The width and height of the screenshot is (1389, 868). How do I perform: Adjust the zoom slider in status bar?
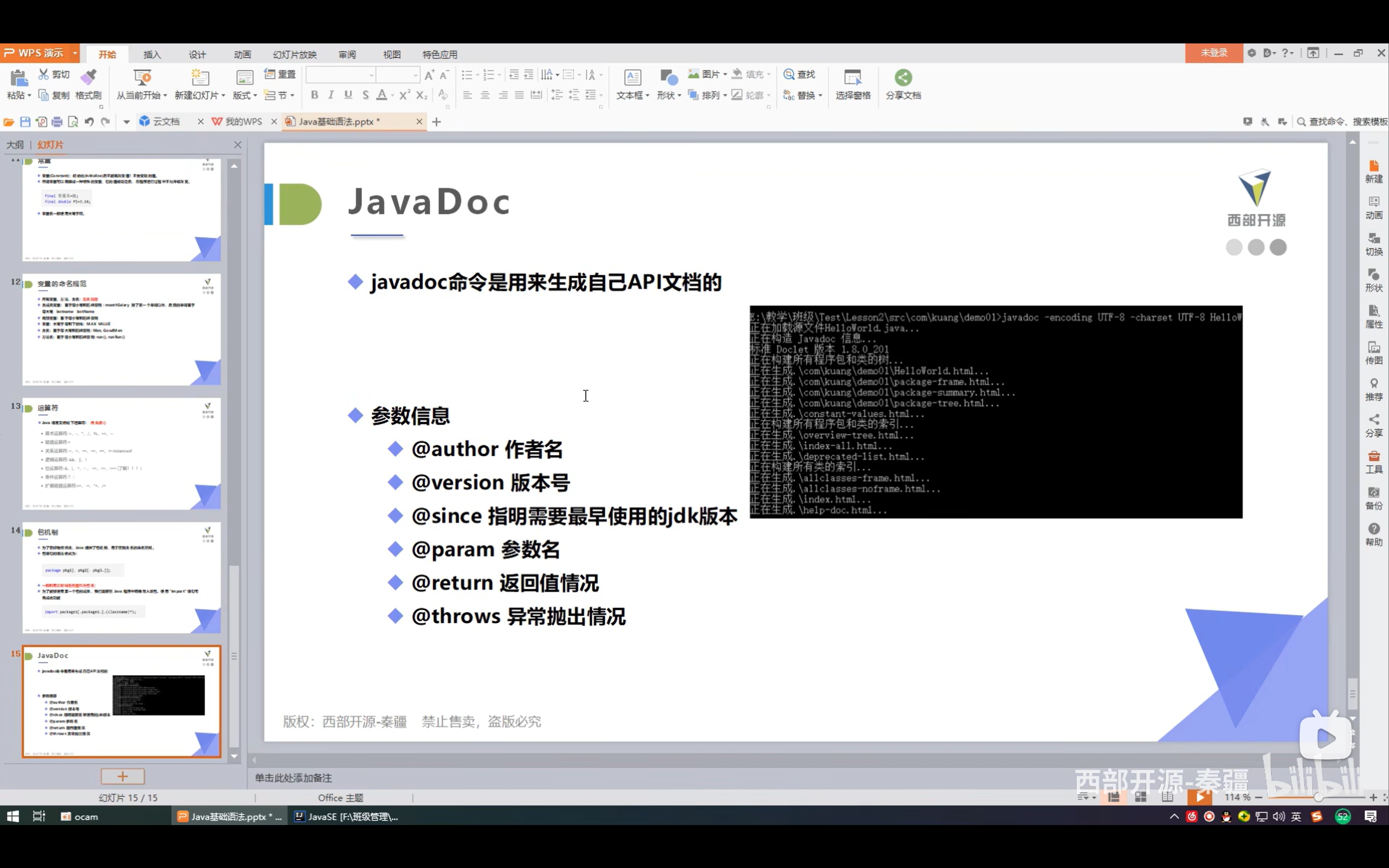(1318, 798)
